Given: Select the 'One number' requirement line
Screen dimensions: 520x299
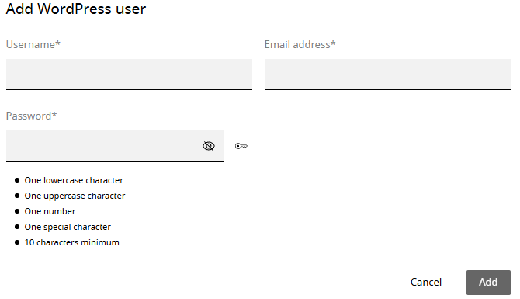Looking at the screenshot, I should 50,211.
